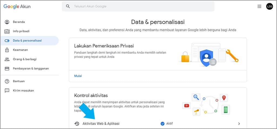The width and height of the screenshot is (277, 129).
Task: Click the Aktivitas Web history clock icon
Action: [77, 124]
